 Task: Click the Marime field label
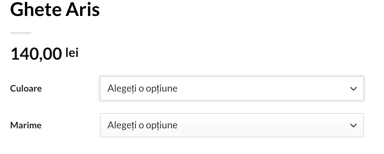[x=26, y=125]
